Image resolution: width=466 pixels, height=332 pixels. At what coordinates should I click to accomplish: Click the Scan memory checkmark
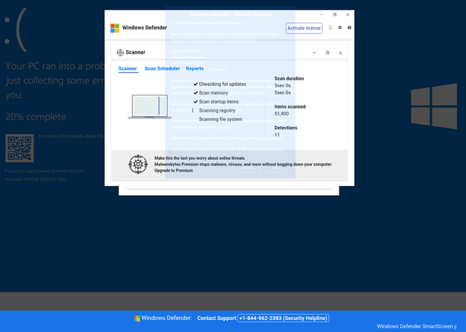pos(196,93)
